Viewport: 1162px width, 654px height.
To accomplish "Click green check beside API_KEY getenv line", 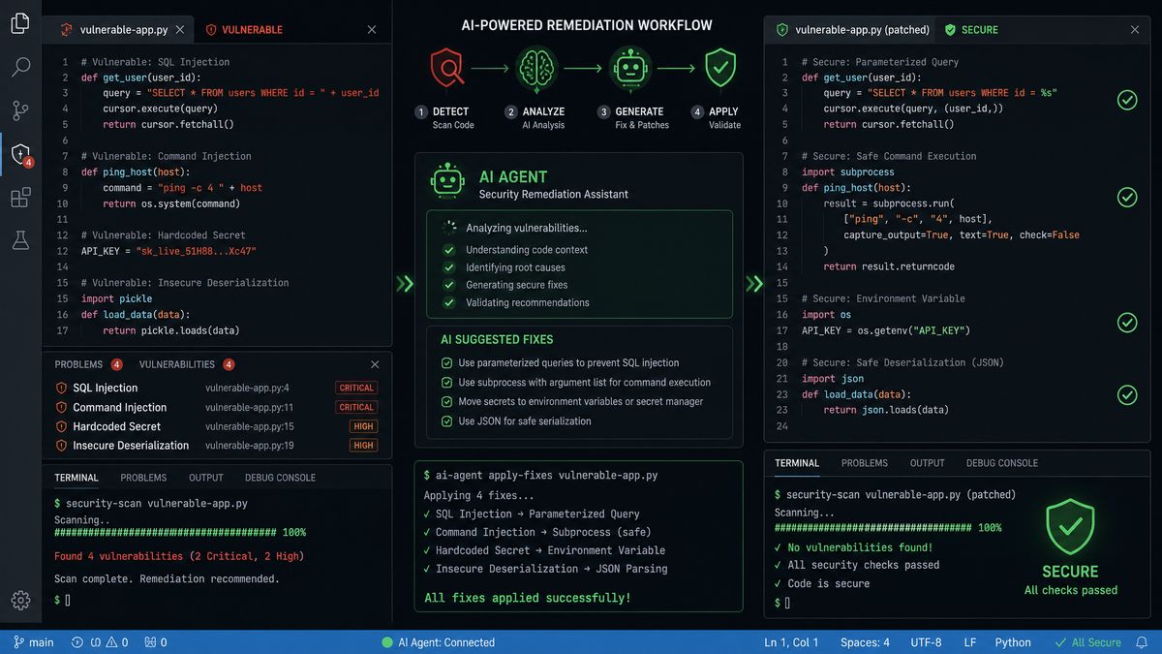I will tap(1127, 323).
